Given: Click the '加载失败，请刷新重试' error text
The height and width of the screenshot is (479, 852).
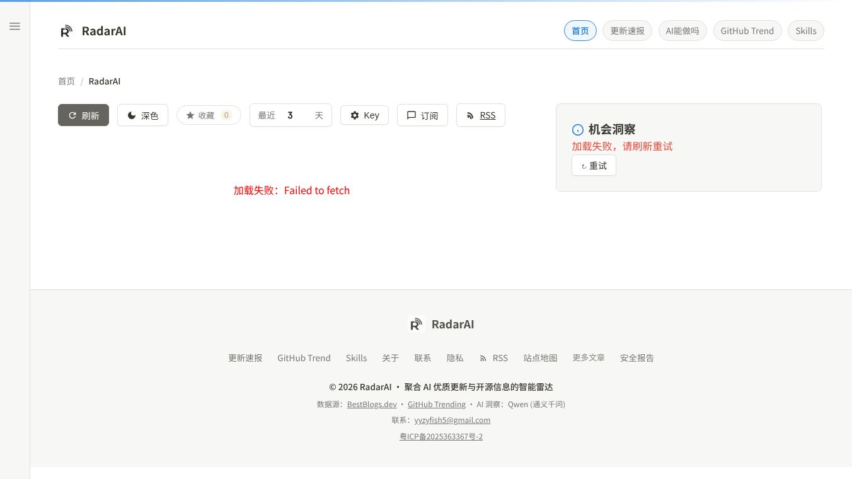Looking at the screenshot, I should 623,146.
